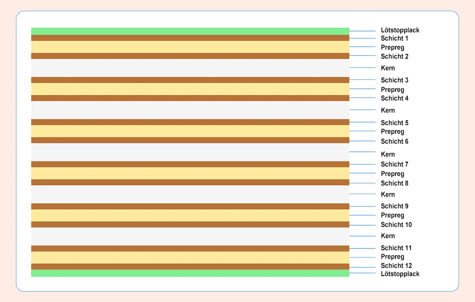Click the top Lötstopplack label
The height and width of the screenshot is (302, 475).
point(400,30)
